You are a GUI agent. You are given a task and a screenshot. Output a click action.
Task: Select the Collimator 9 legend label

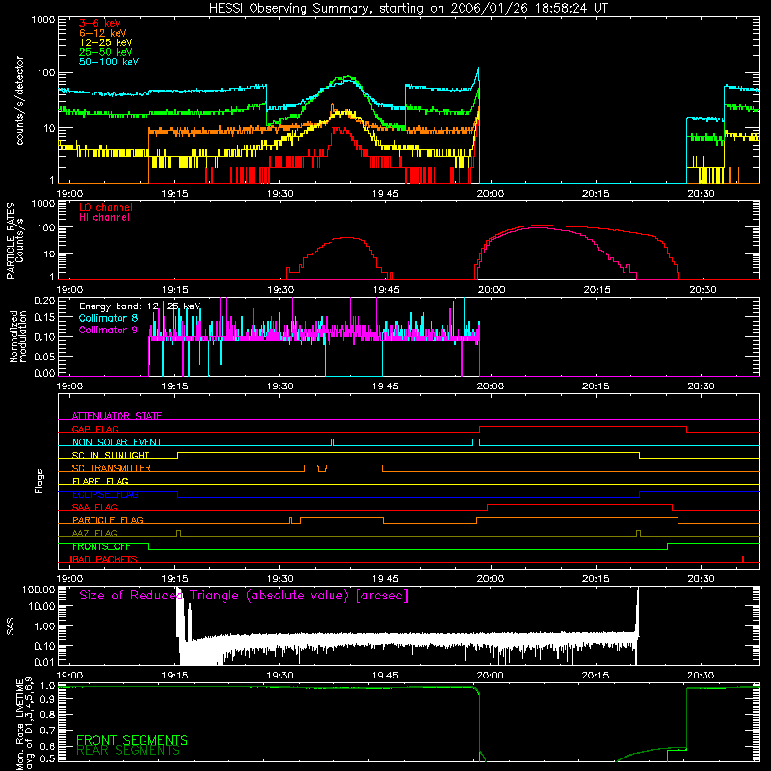point(108,330)
